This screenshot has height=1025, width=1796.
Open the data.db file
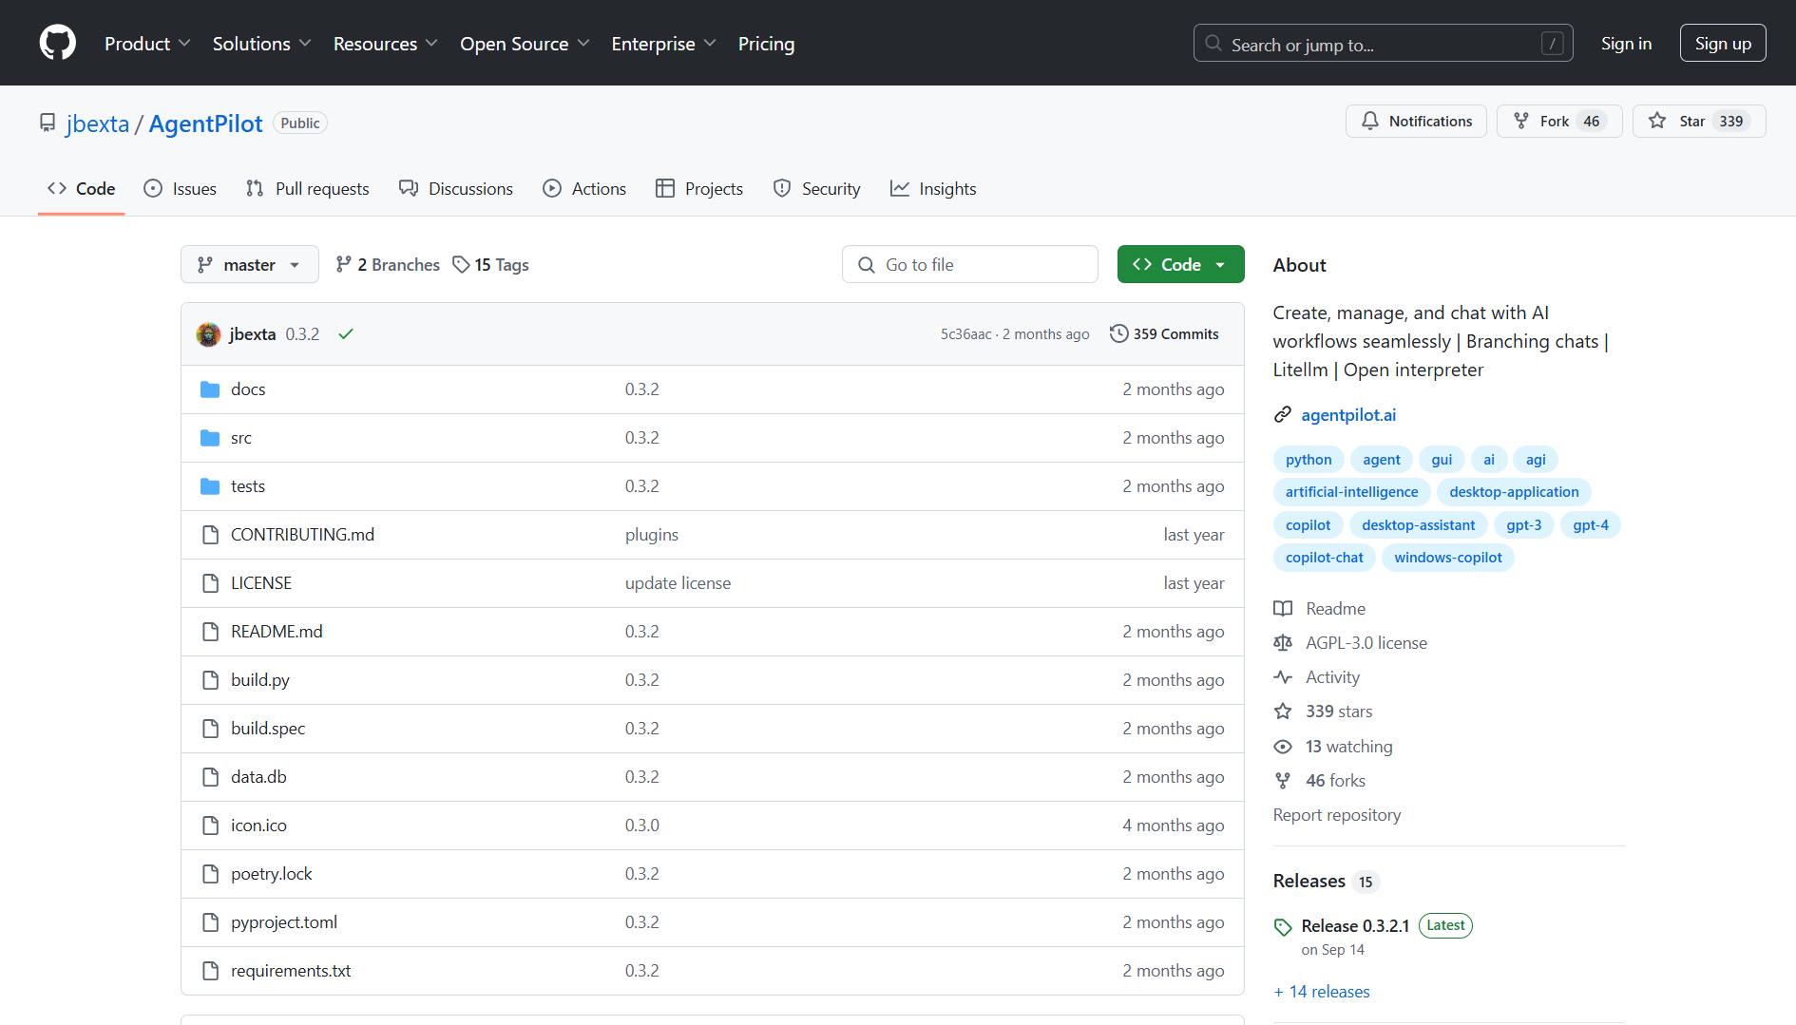pos(258,777)
